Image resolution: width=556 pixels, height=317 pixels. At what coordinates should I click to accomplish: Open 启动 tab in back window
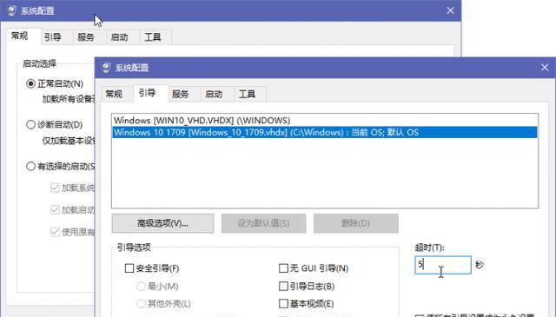(x=119, y=37)
